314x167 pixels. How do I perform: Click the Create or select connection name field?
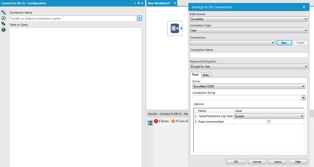73,18
